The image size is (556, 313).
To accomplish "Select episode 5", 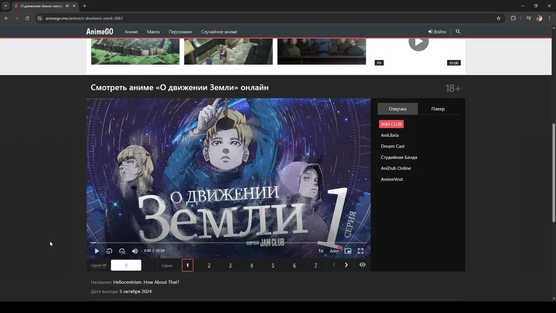I will 273,265.
